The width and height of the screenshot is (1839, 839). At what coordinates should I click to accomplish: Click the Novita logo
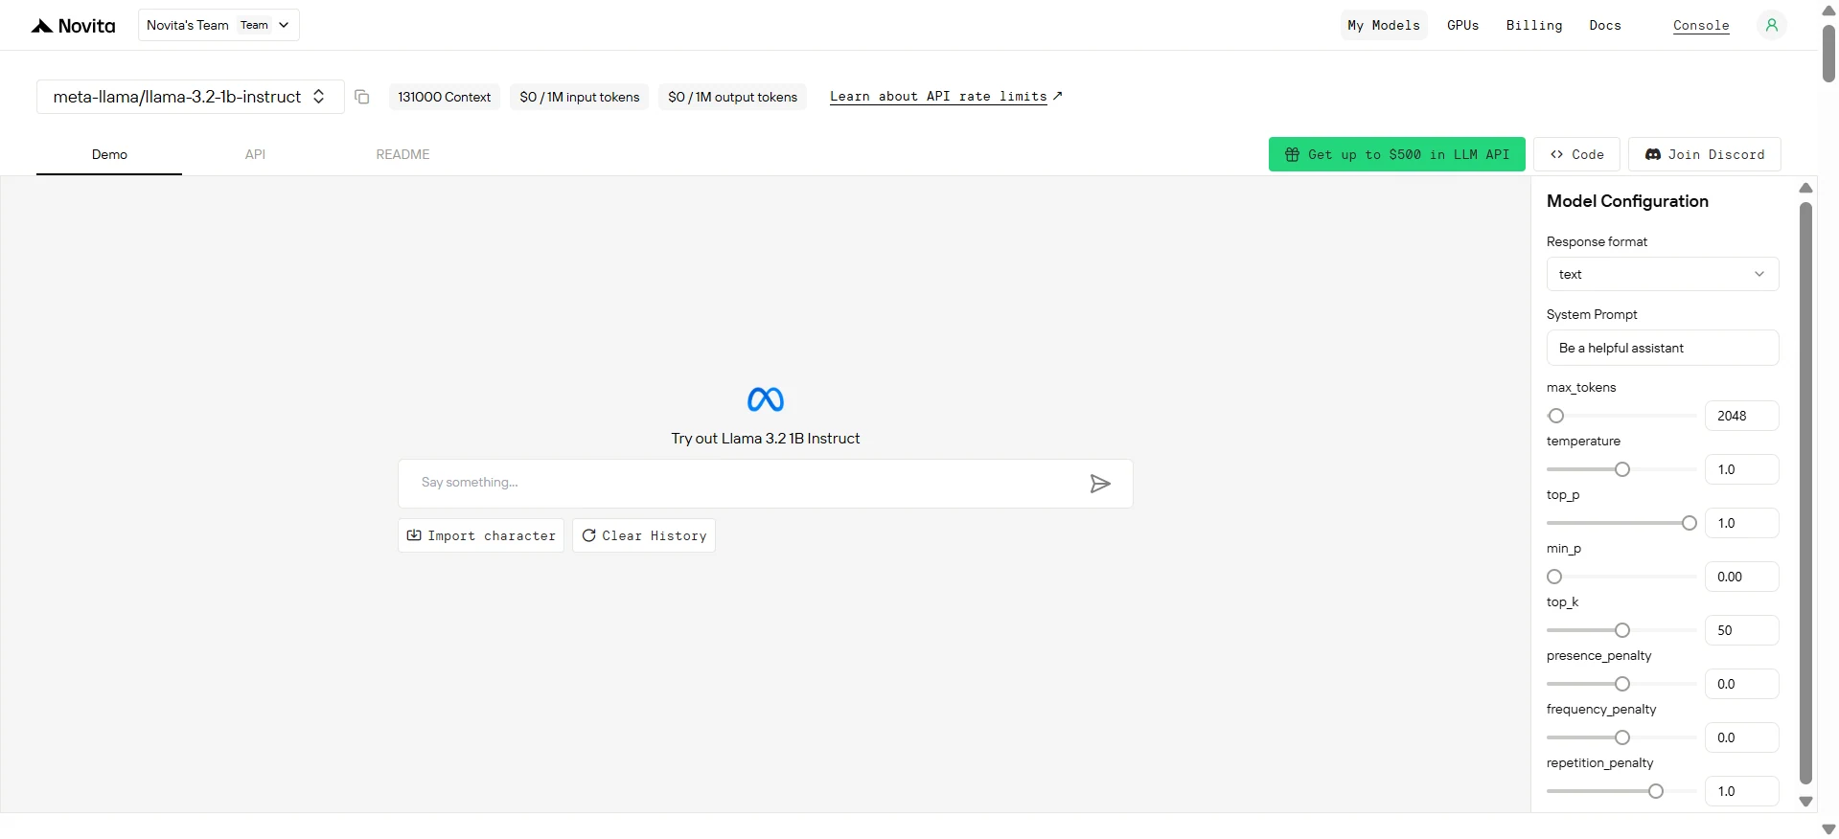74,26
